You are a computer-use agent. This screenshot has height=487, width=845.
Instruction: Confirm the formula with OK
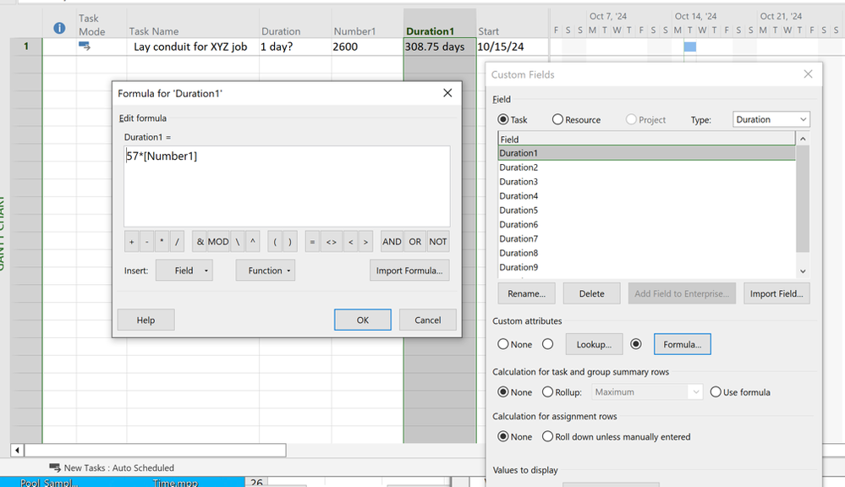coord(363,320)
